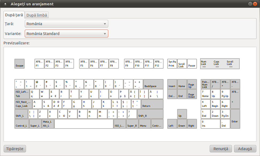The width and height of the screenshot is (260, 156).
Task: Click the Down arrow key in preview
Action: [x=182, y=124]
